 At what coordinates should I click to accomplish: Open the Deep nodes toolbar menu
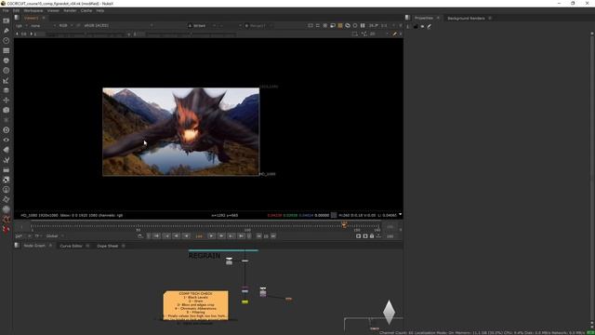click(x=7, y=130)
